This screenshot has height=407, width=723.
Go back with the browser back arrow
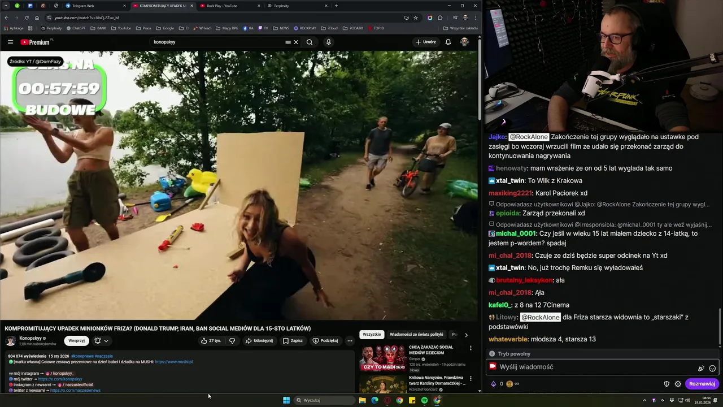click(x=7, y=18)
